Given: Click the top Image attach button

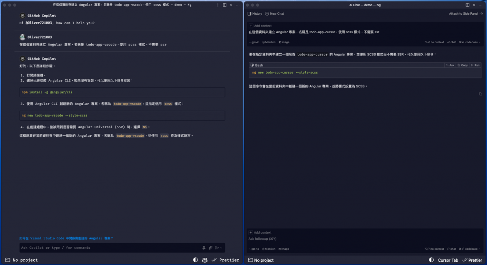Looking at the screenshot, I should coord(284,42).
